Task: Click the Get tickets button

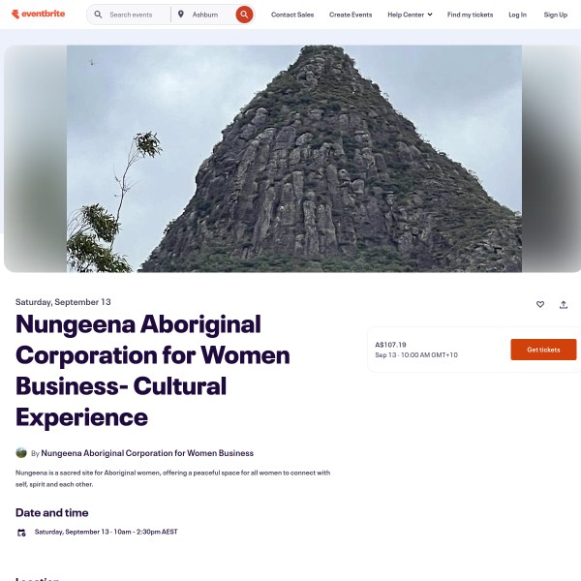Action: (543, 350)
